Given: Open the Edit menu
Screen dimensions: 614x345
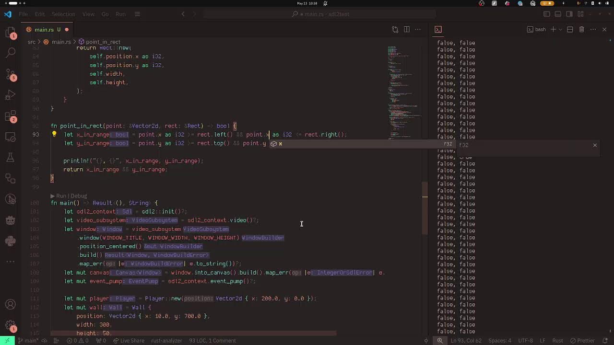Looking at the screenshot, I should tap(40, 14).
